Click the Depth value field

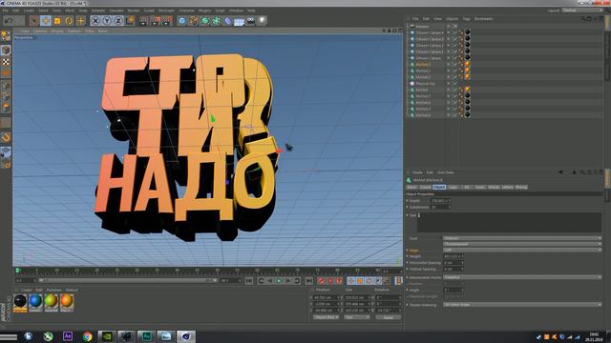440,201
